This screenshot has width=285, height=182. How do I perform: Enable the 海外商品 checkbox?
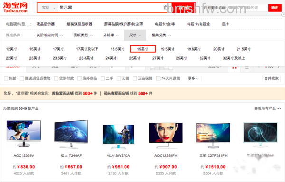[79, 78]
